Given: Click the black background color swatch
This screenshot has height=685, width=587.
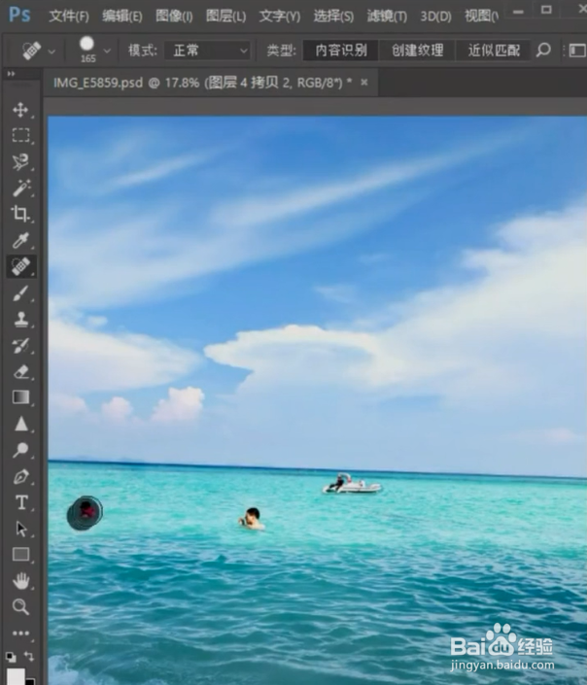Looking at the screenshot, I should tap(30, 681).
